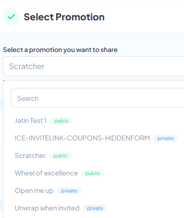The width and height of the screenshot is (184, 218).
Task: Focus the Search field in dropdown
Action: tap(98, 98)
